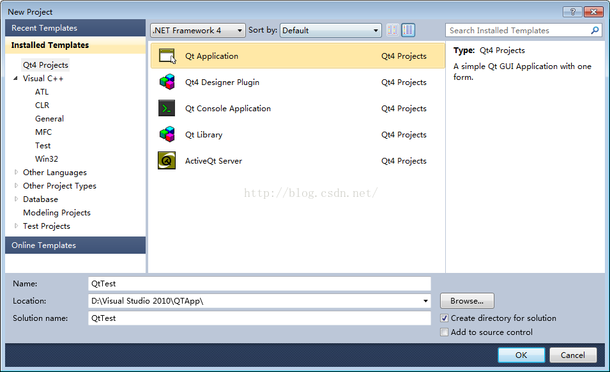
Task: Collapse the Visual C++ tree node
Action: coord(15,78)
